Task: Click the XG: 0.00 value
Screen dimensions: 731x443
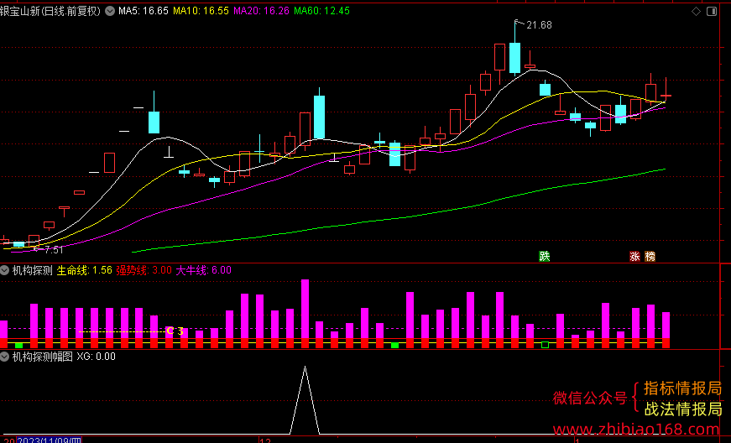Action: point(96,357)
